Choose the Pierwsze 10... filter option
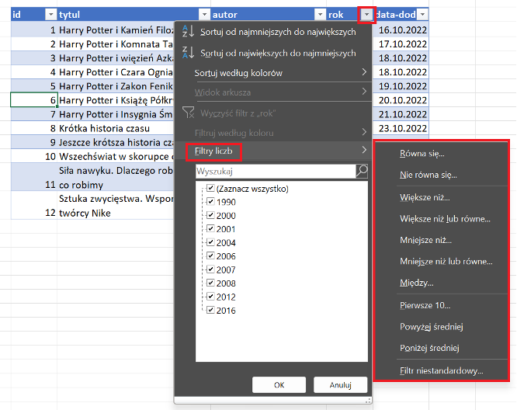517x410 pixels. 425,305
